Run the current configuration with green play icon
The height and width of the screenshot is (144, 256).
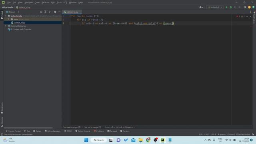tap(226, 7)
